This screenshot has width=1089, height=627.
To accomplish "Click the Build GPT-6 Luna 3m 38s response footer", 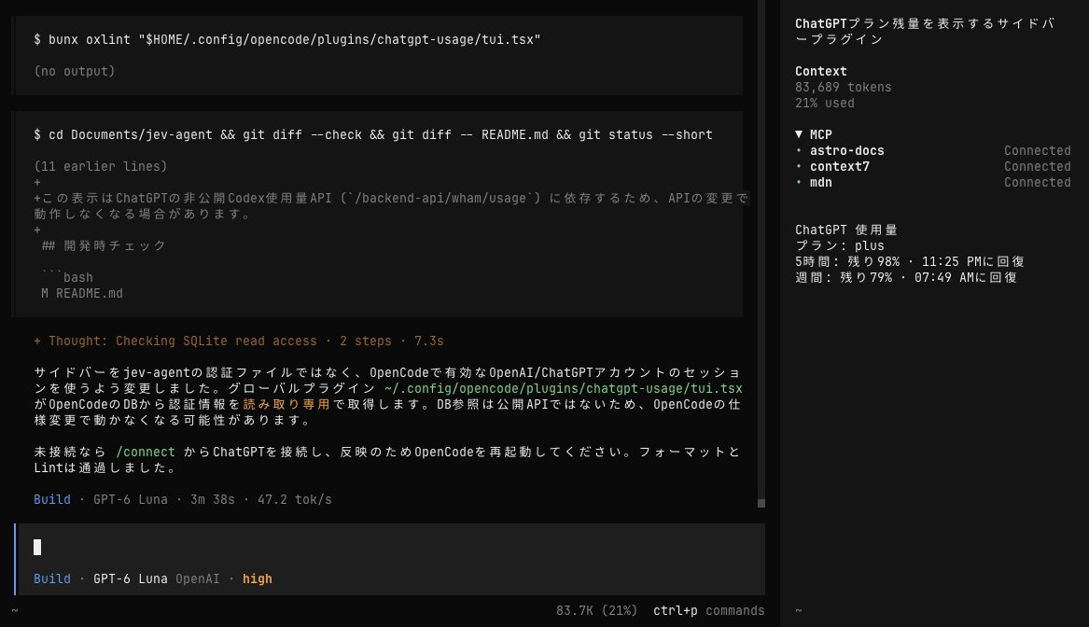I will [x=183, y=500].
